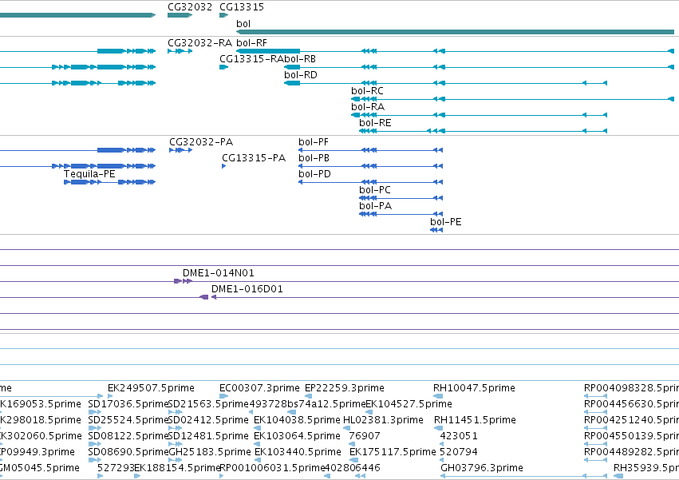The width and height of the screenshot is (679, 480).
Task: Select EST EK103440.5prime
Action: tap(298, 452)
